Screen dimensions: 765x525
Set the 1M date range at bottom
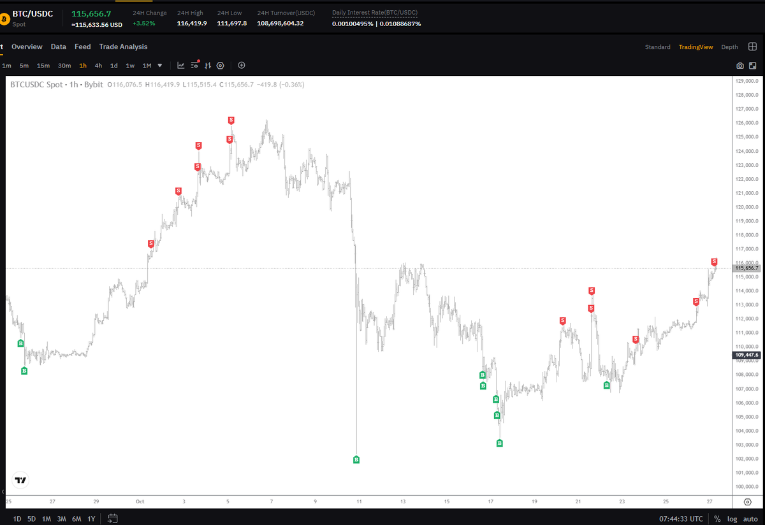tap(47, 519)
